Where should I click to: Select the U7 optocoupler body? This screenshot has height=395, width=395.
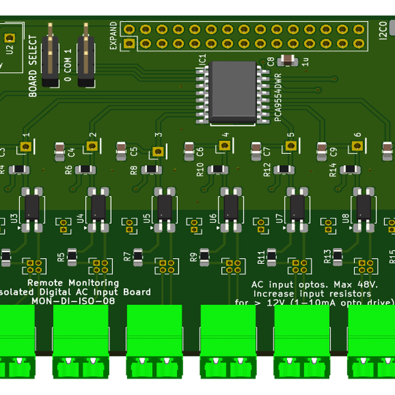(298, 207)
